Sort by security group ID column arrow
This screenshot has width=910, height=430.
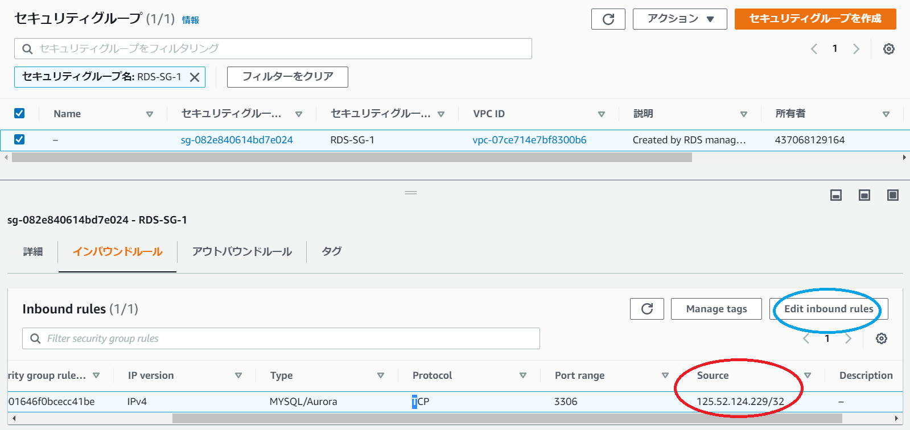(299, 114)
